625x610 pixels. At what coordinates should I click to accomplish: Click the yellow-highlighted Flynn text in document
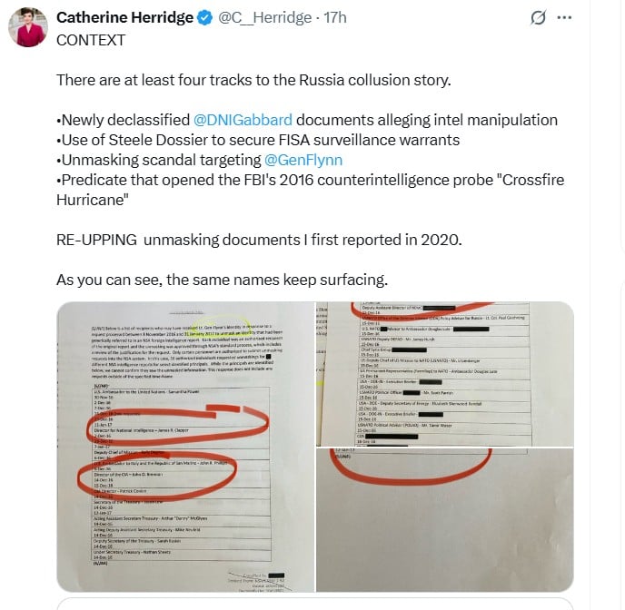pos(222,328)
